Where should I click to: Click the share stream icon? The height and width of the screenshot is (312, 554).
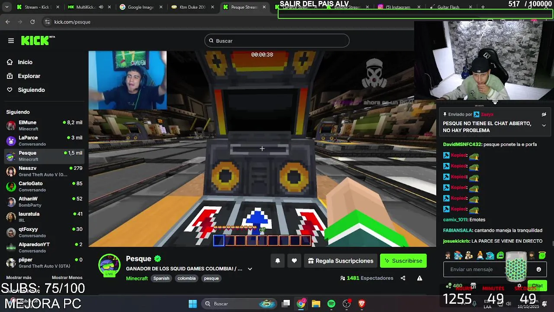[x=403, y=278]
